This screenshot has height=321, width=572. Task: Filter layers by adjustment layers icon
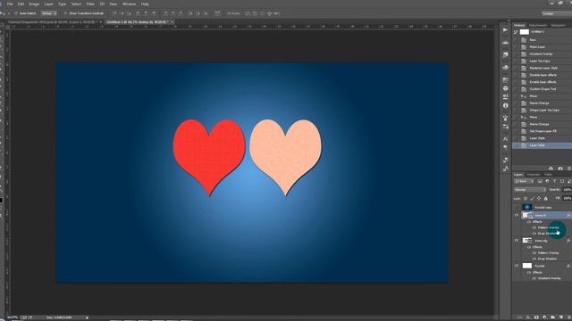coord(547,181)
